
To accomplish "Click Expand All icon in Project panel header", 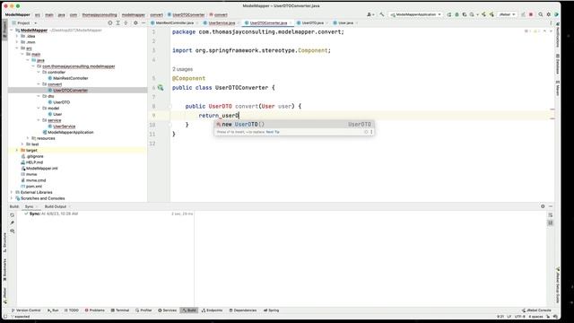I will (117, 22).
